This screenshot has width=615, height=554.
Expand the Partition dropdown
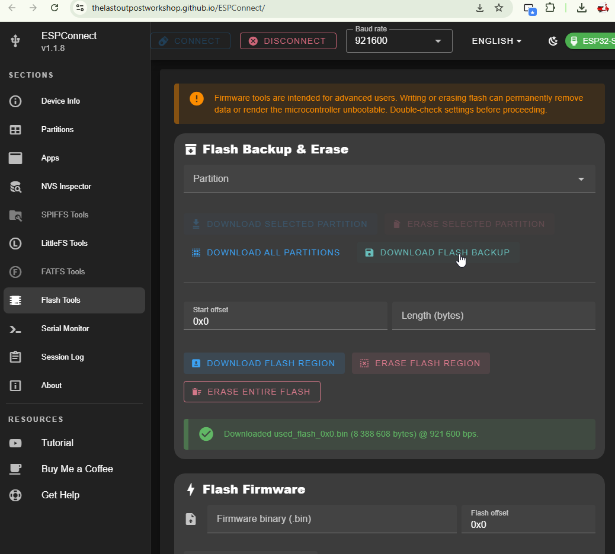click(389, 179)
